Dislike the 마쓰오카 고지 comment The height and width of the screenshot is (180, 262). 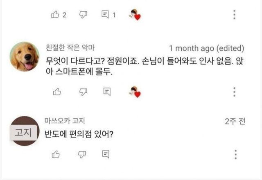[82, 154]
